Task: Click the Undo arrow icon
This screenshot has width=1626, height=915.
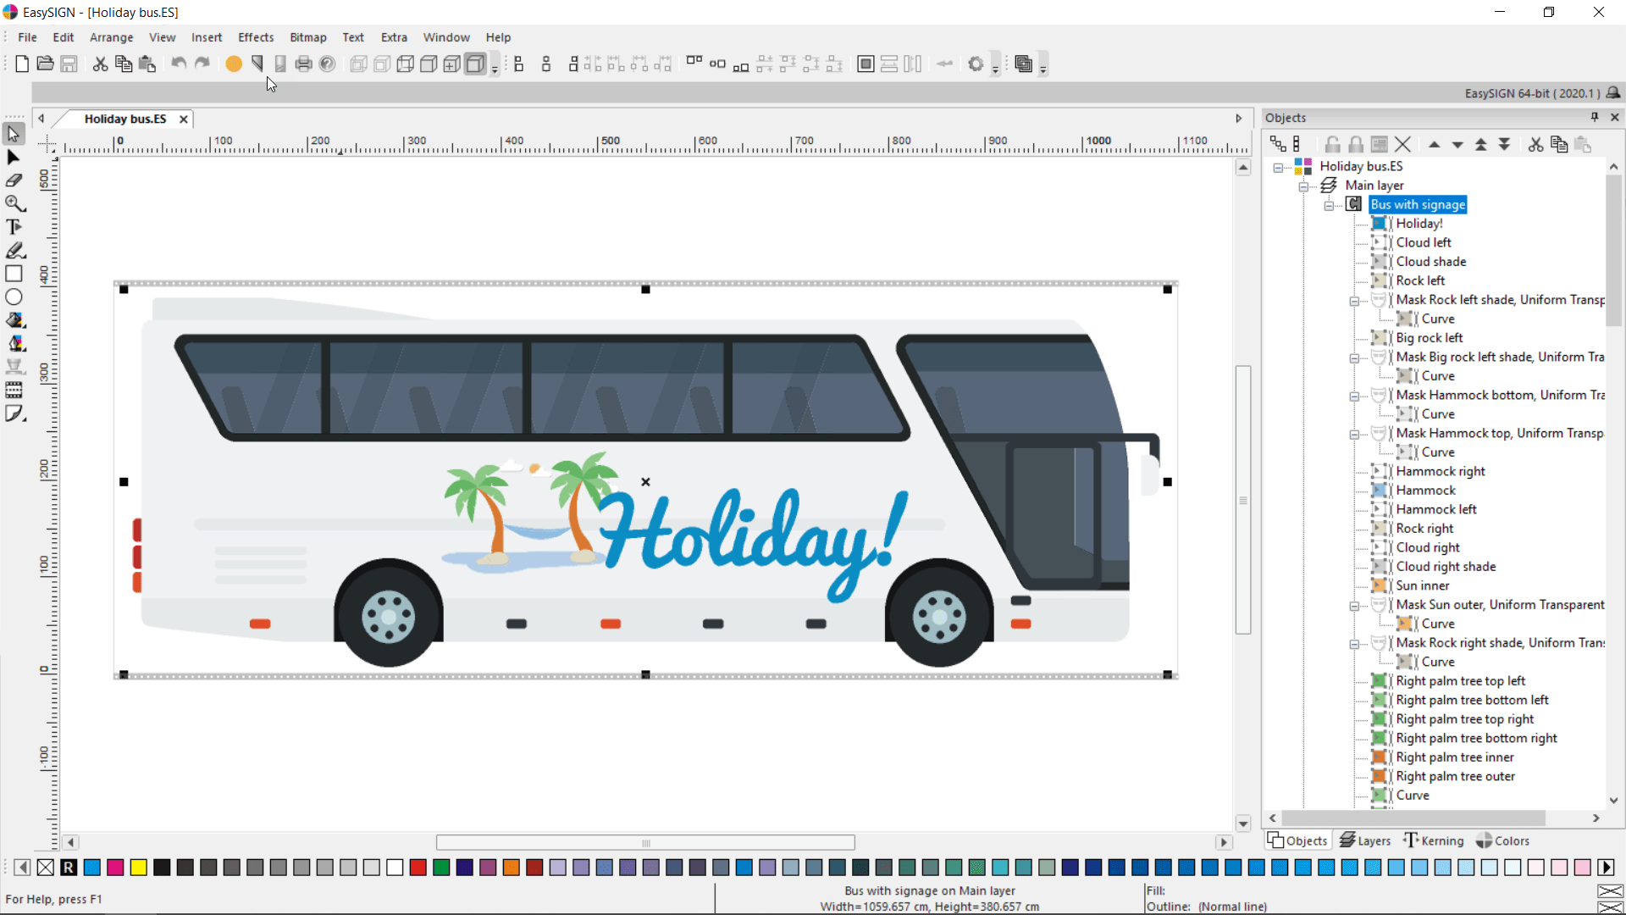Action: 178,64
